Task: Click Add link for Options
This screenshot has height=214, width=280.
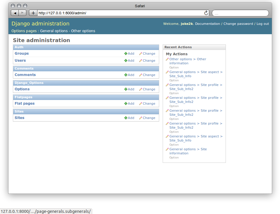Action: pos(131,89)
